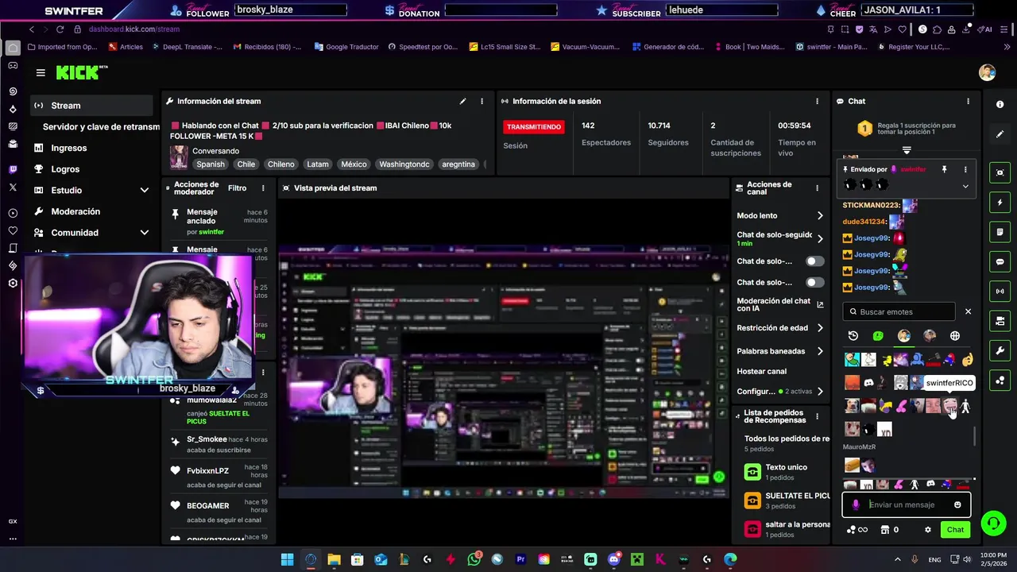
Task: Click the broadcast signal icon in right toolbar
Action: pos(1000,291)
